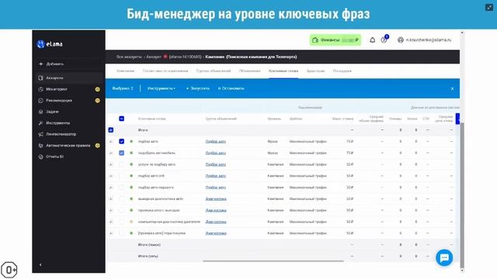Click green status dot for 'подбор авто' row
Screen dimensions: 497x279
click(x=131, y=141)
